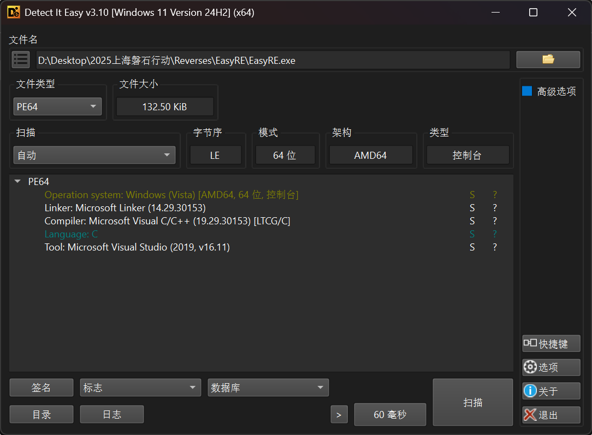The height and width of the screenshot is (435, 592).
Task: Select the Language: C row
Action: (261, 234)
